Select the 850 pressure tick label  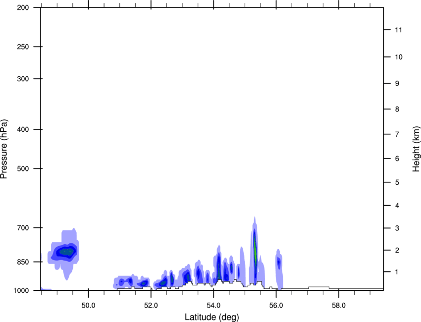pyautogui.click(x=23, y=262)
